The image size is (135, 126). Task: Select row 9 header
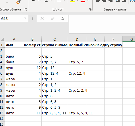pyautogui.click(x=2, y=90)
